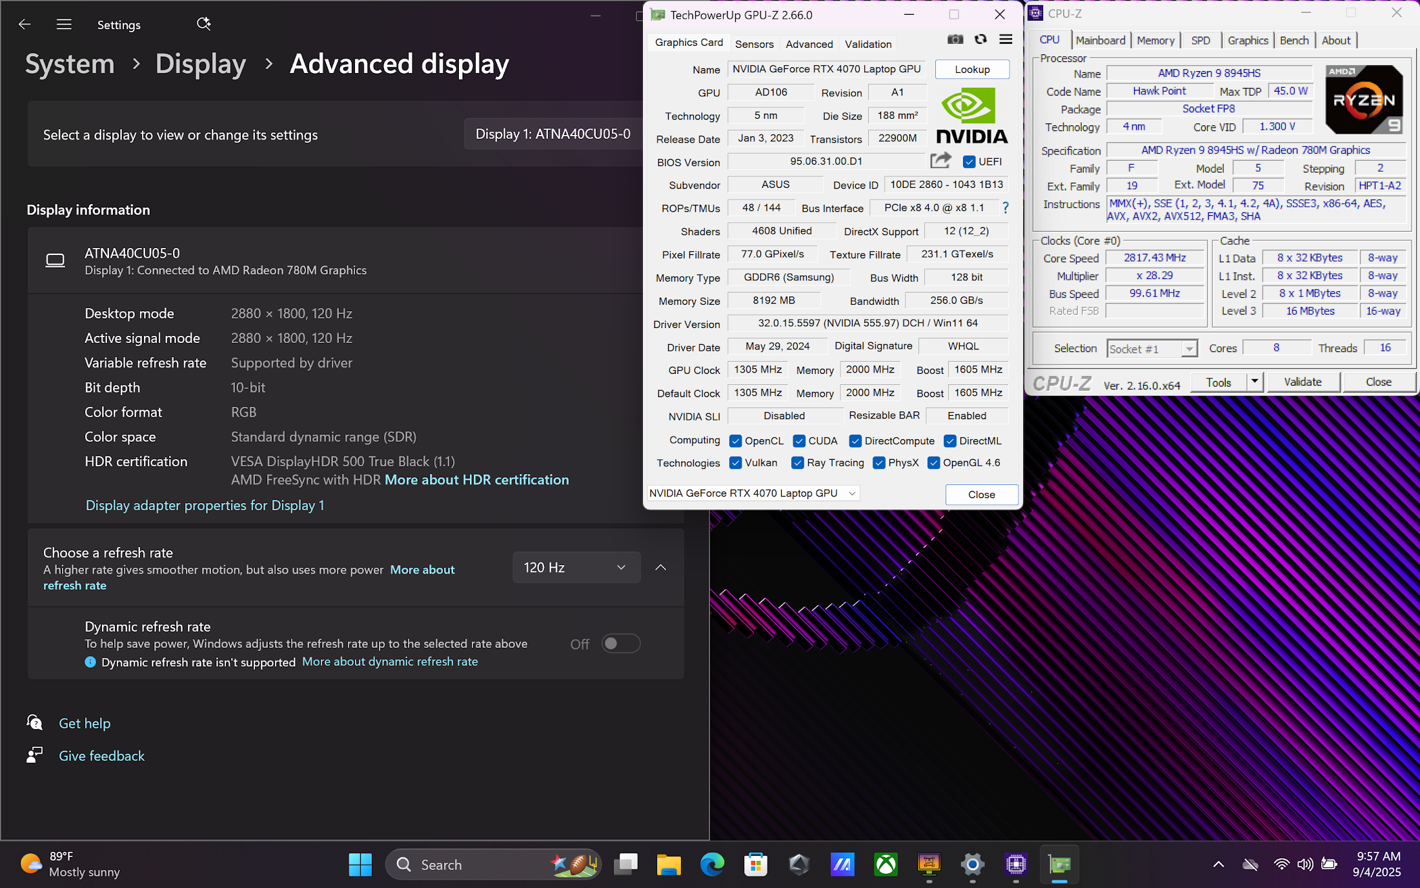Open File Explorer from the taskbar
The height and width of the screenshot is (888, 1420).
pos(669,864)
